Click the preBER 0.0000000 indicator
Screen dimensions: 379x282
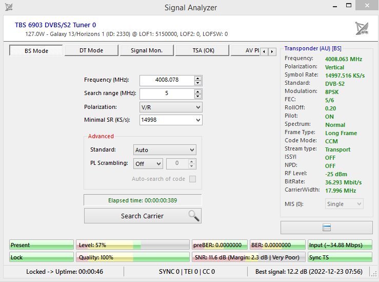coord(220,245)
